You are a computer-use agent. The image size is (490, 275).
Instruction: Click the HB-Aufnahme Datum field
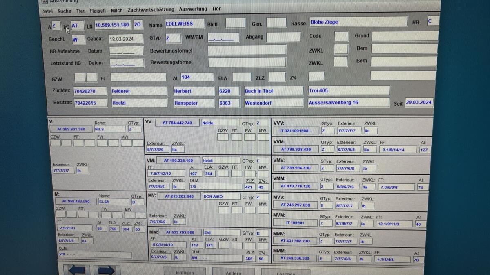pyautogui.click(x=127, y=51)
